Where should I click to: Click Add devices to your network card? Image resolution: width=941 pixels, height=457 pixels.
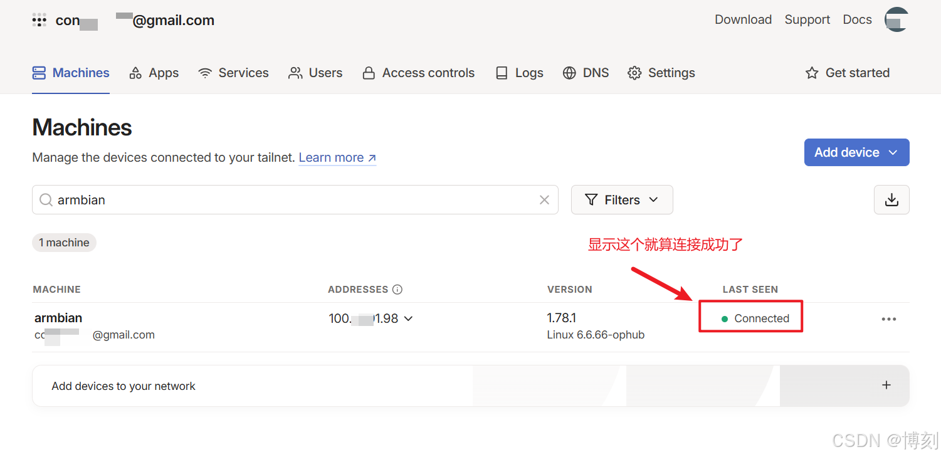click(470, 386)
